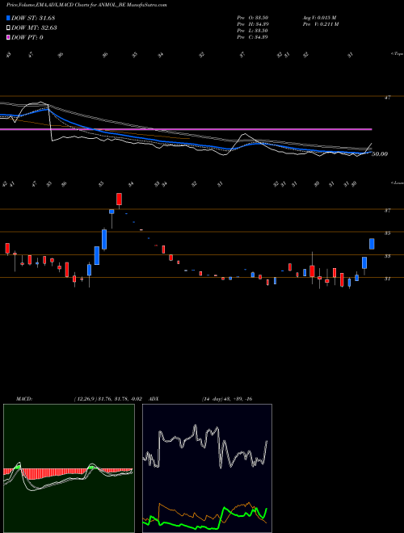
Task: Click the 33 price axis label
Action: [387, 256]
